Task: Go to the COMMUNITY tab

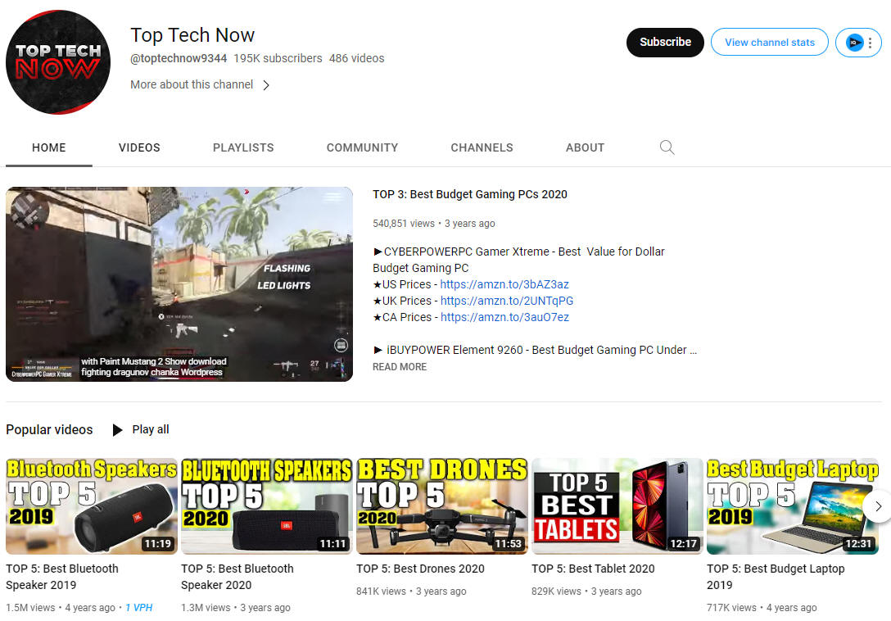Action: coord(362,147)
